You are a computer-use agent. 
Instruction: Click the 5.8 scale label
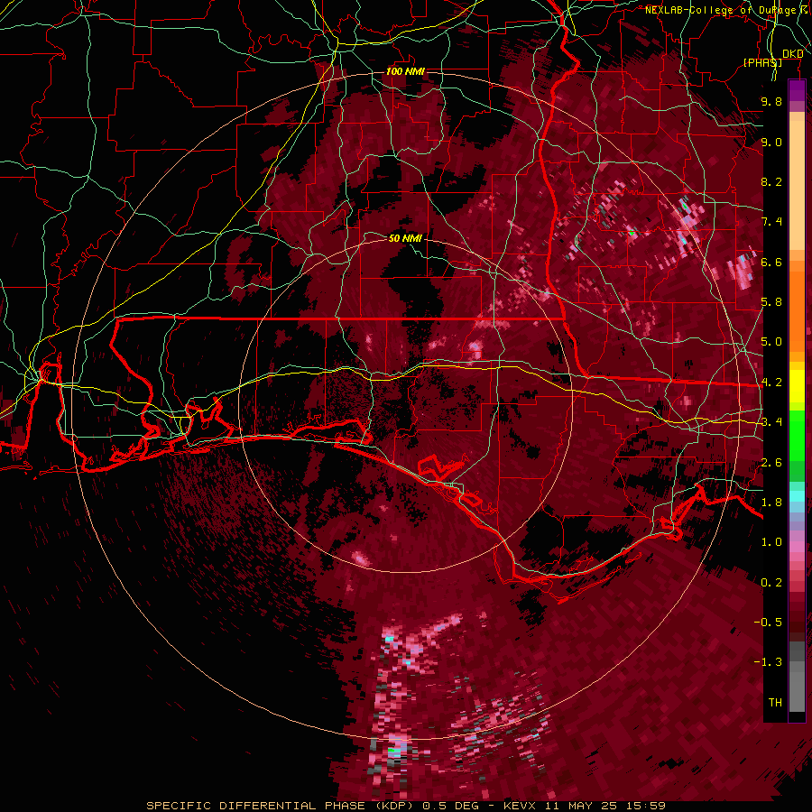pos(771,302)
